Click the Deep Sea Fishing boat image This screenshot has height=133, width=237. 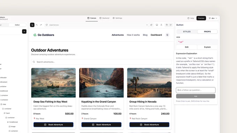[x=54, y=83]
